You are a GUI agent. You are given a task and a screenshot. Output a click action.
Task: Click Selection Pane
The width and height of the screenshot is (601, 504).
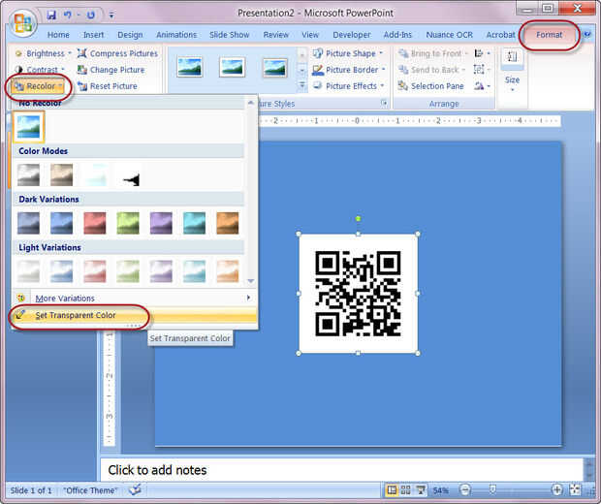pos(430,86)
